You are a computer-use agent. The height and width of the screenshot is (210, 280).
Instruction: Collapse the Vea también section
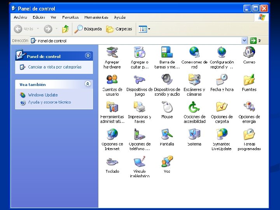pos(87,84)
